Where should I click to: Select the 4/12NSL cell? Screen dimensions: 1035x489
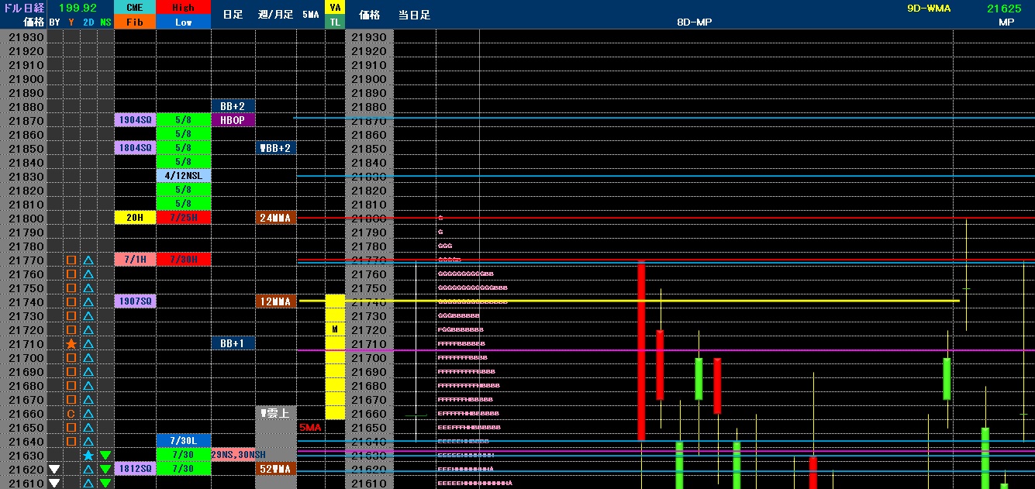point(183,176)
